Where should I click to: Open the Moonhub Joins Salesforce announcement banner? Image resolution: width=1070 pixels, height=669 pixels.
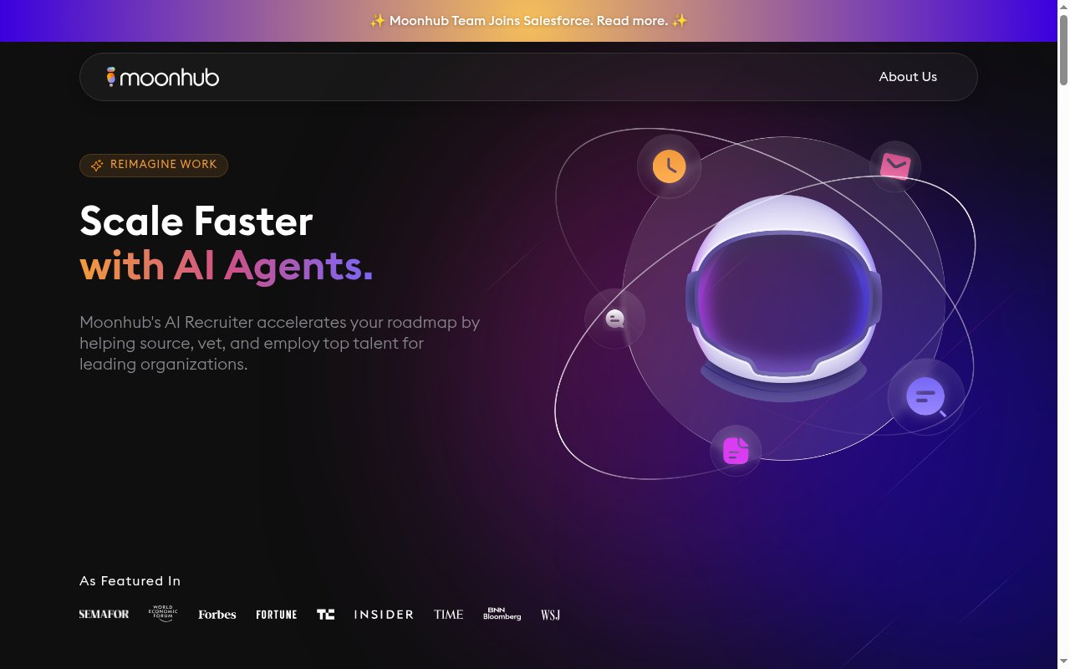click(x=528, y=21)
